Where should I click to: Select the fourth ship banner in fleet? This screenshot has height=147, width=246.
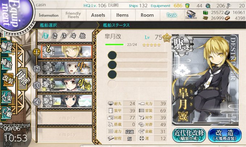(x=67, y=101)
